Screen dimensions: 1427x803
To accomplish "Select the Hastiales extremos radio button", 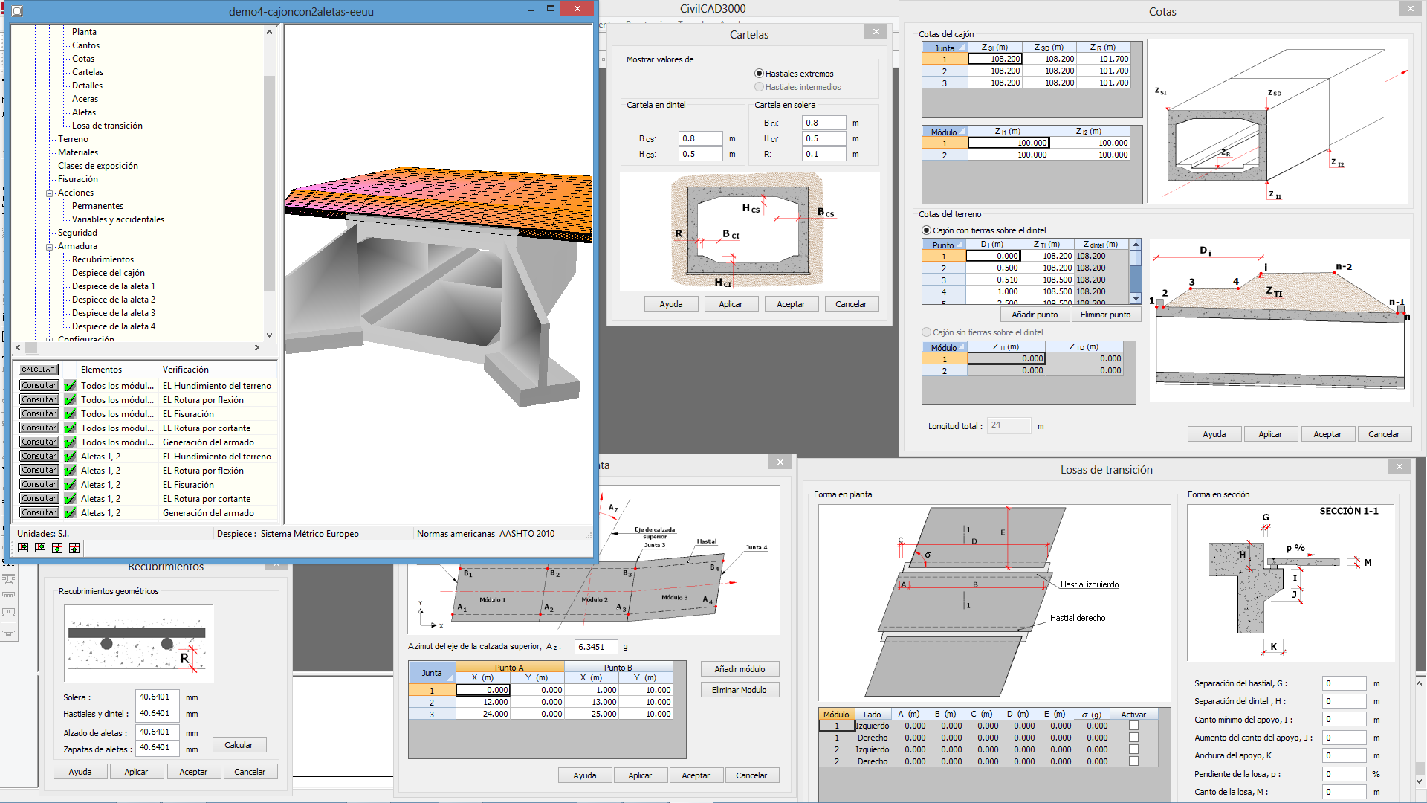I will [x=759, y=74].
